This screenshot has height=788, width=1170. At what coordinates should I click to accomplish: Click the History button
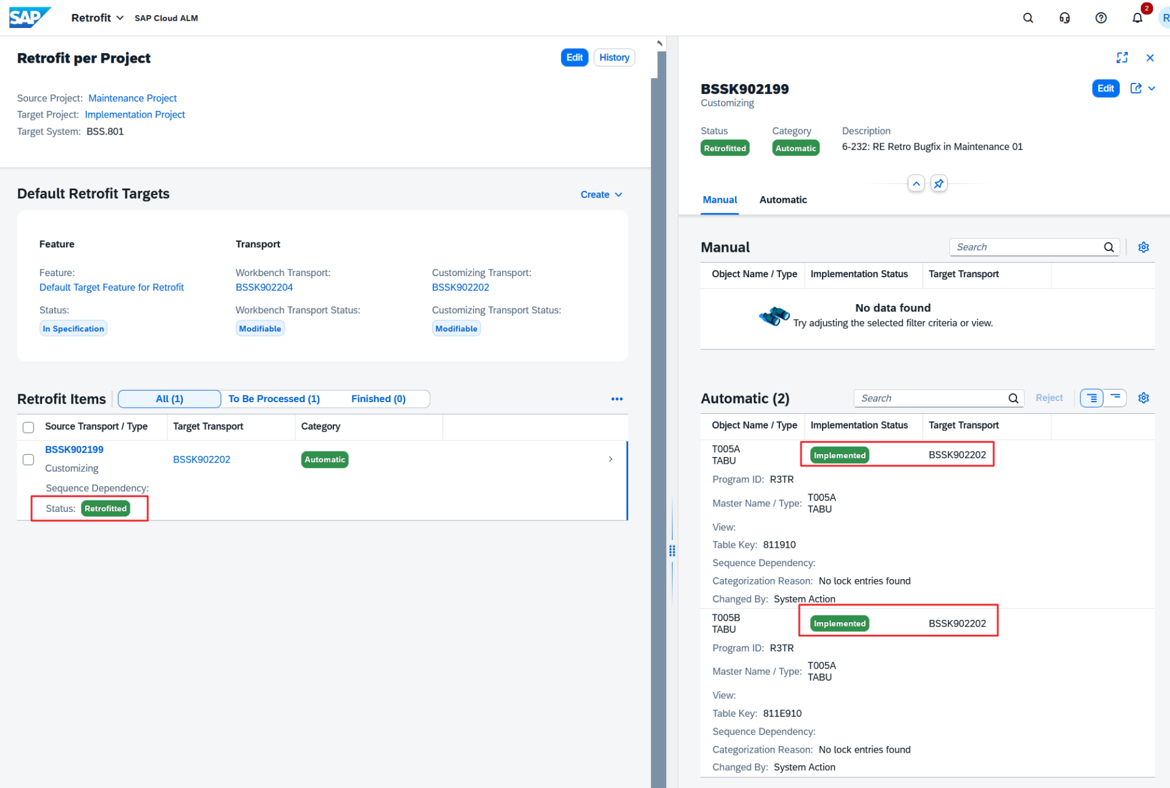tap(614, 57)
